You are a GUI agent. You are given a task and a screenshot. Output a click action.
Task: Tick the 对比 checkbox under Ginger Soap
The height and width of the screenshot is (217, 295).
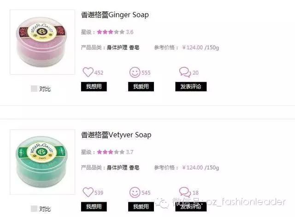tap(34, 88)
